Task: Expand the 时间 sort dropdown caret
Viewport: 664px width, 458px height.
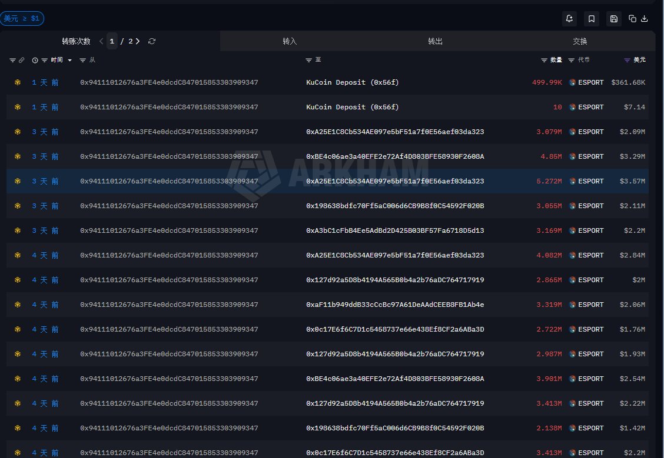Action: click(x=70, y=60)
